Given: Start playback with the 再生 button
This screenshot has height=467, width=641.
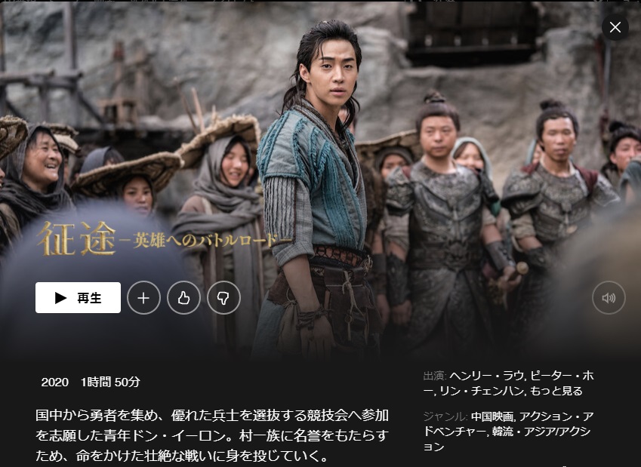Looking at the screenshot, I should tap(78, 297).
